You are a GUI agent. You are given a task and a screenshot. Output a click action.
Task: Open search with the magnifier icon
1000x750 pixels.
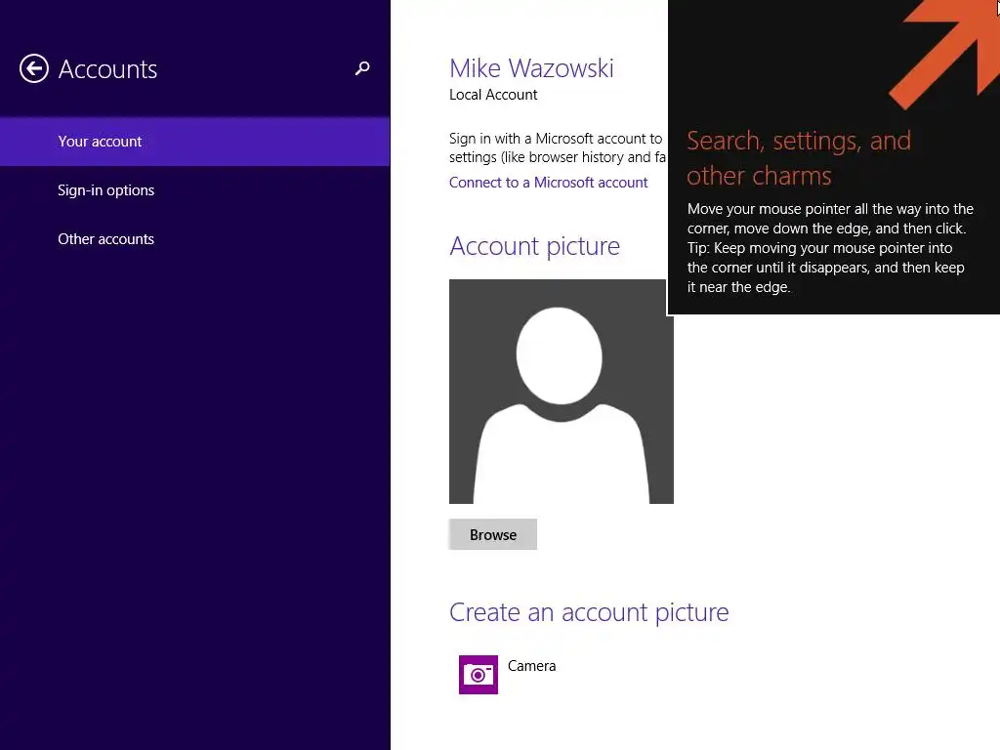(362, 68)
